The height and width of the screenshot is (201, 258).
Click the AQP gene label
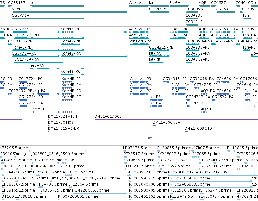[203, 3]
